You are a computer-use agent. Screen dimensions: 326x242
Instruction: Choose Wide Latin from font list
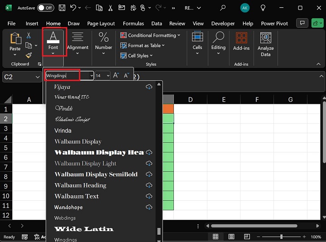[x=84, y=229]
